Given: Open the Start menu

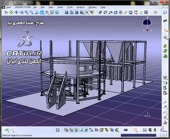Looking at the screenshot, I should click(x=8, y=7).
